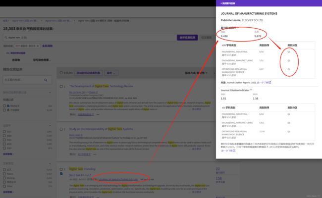Show more of result 2's abstract
Screen dimensions: 322x198
196,149
